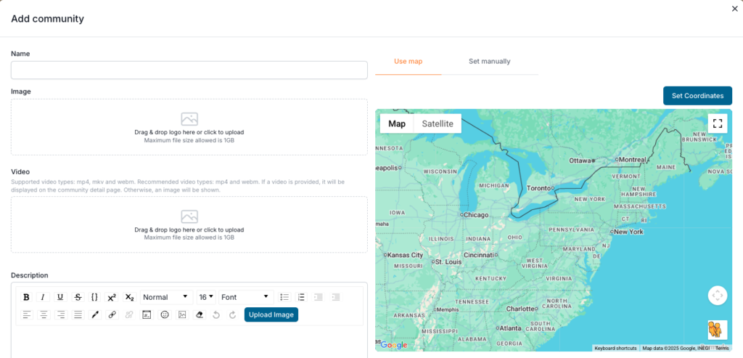Open the font size 16 dropdown
The height and width of the screenshot is (358, 743).
click(206, 297)
